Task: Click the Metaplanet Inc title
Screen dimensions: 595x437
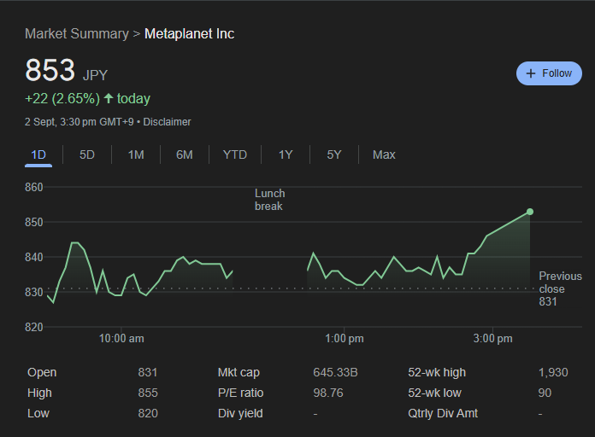Action: 189,34
